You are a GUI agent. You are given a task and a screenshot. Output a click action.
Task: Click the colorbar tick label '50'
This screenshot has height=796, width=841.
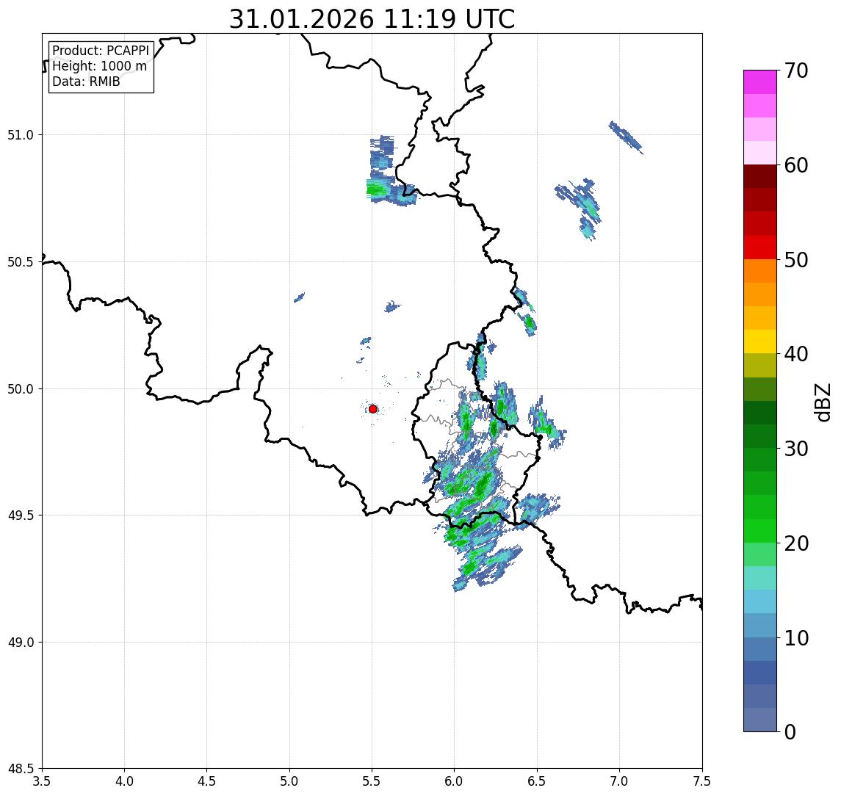(795, 260)
